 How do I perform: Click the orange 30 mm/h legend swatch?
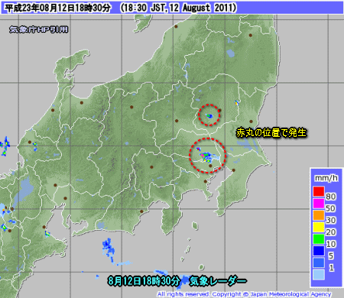(x=319, y=215)
